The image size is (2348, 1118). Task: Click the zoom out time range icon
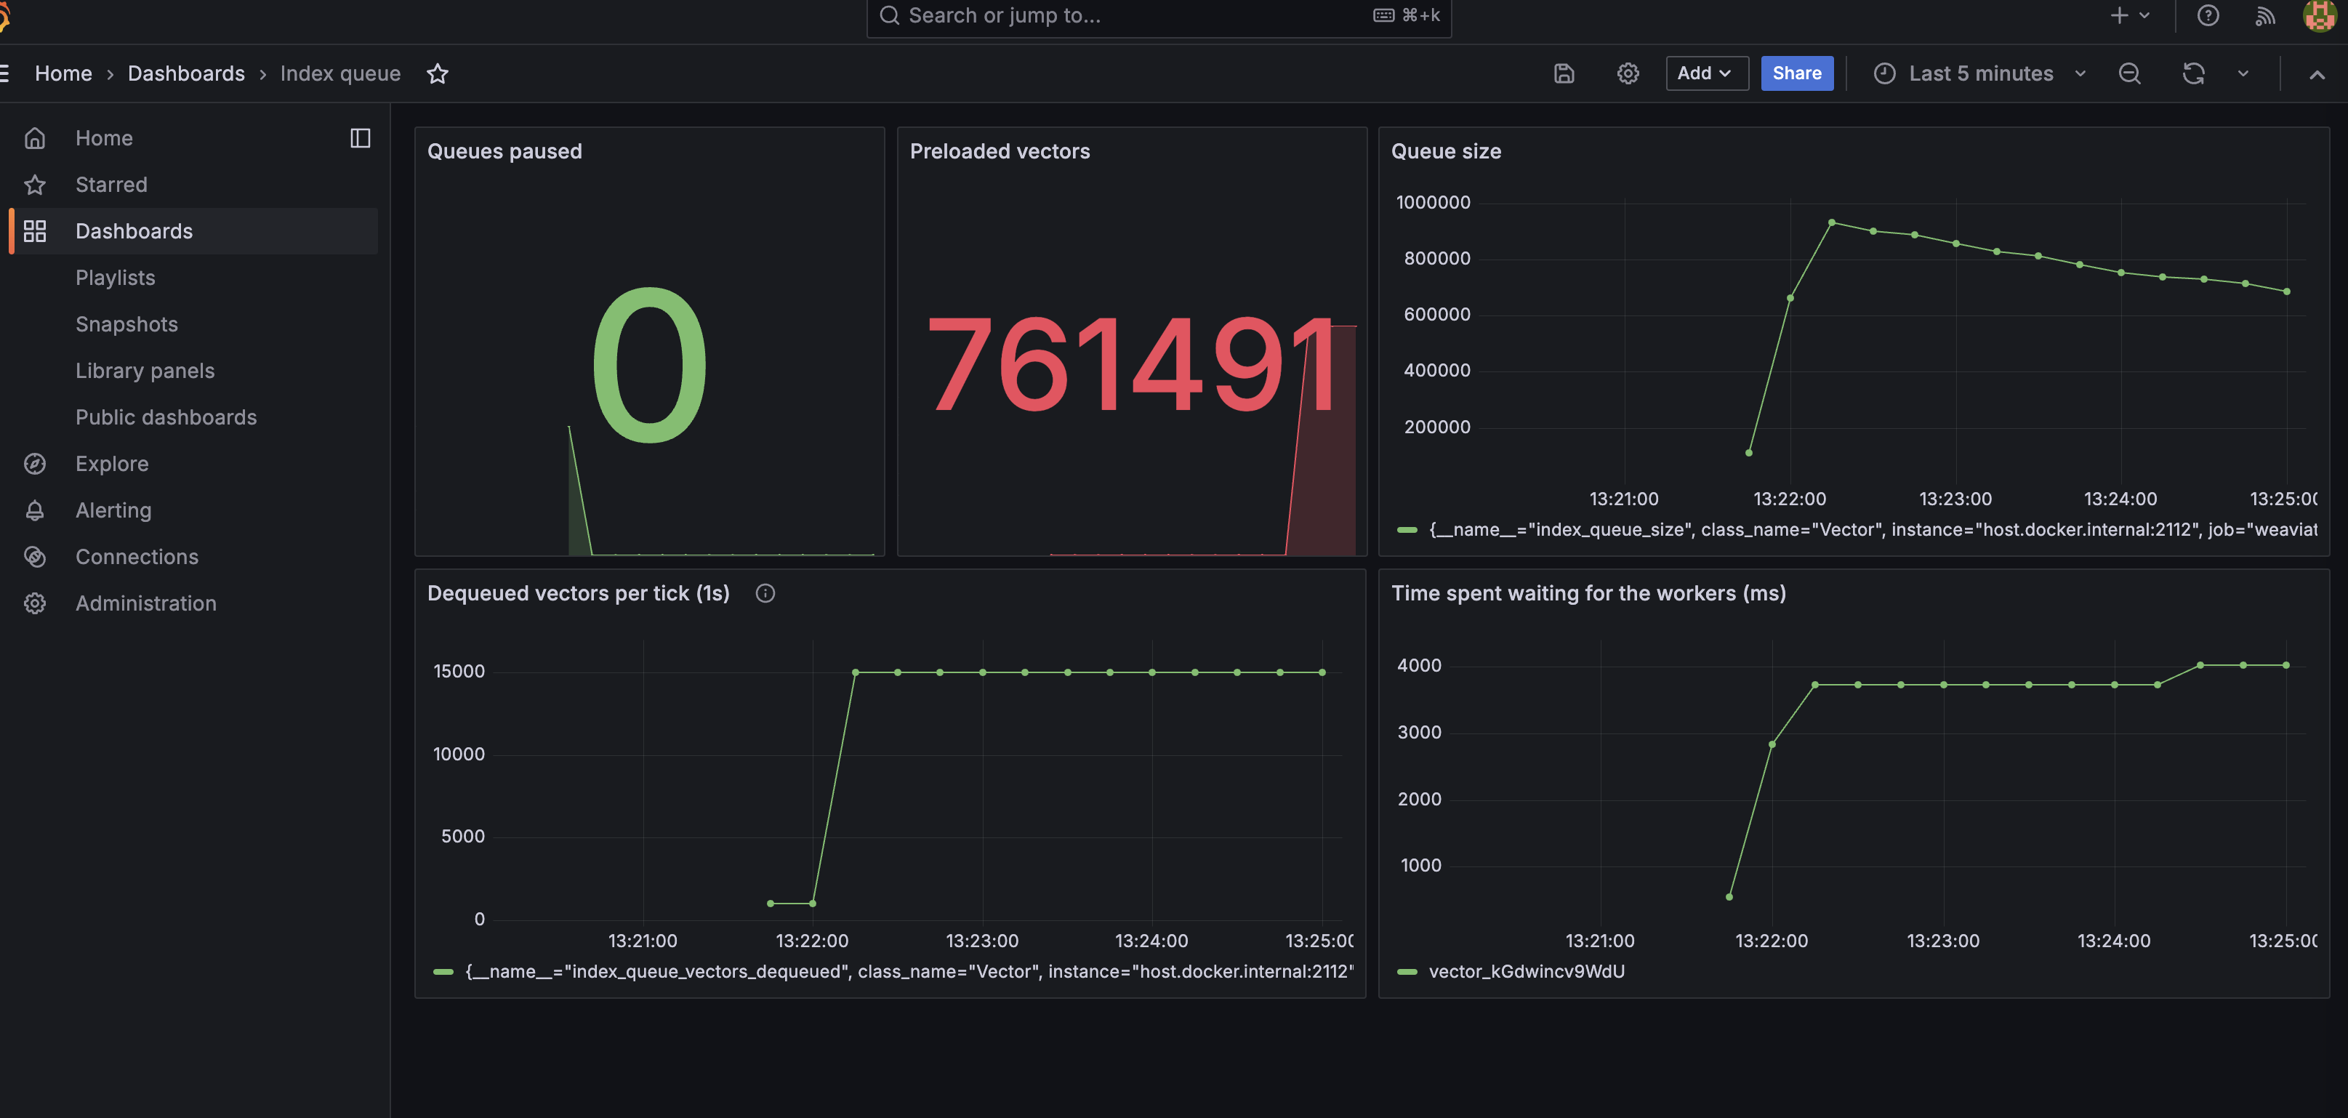click(x=2129, y=74)
